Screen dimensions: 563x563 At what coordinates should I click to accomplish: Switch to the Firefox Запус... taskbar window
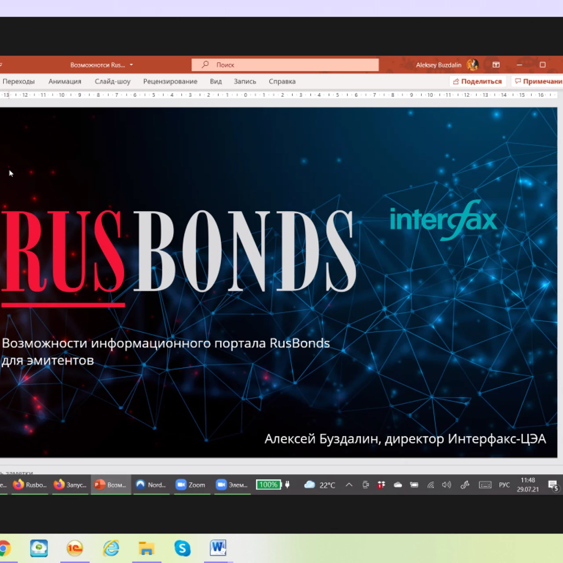coord(70,485)
